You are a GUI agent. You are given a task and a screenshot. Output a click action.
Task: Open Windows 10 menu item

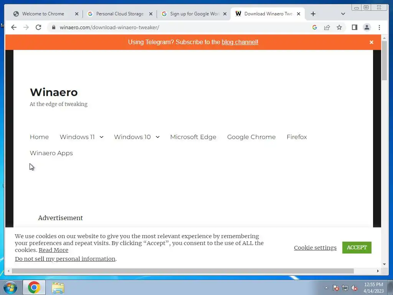click(132, 137)
